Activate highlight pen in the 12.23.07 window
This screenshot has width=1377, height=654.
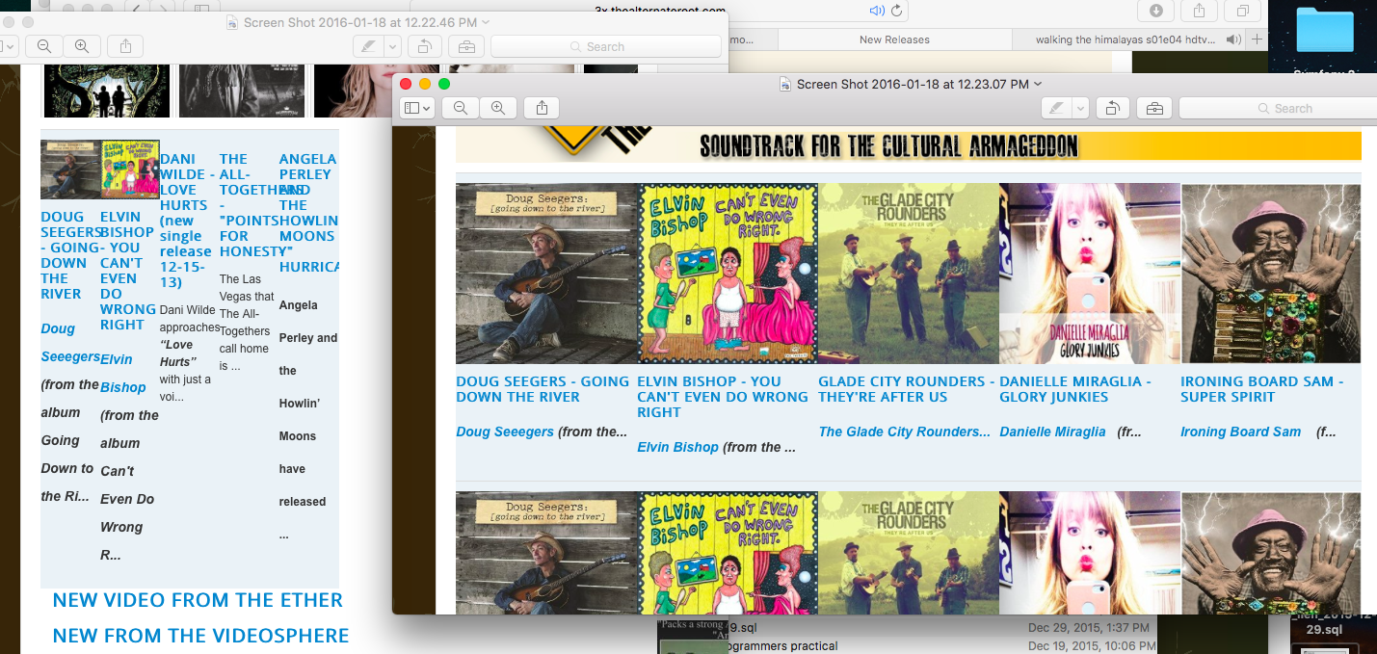click(1057, 108)
